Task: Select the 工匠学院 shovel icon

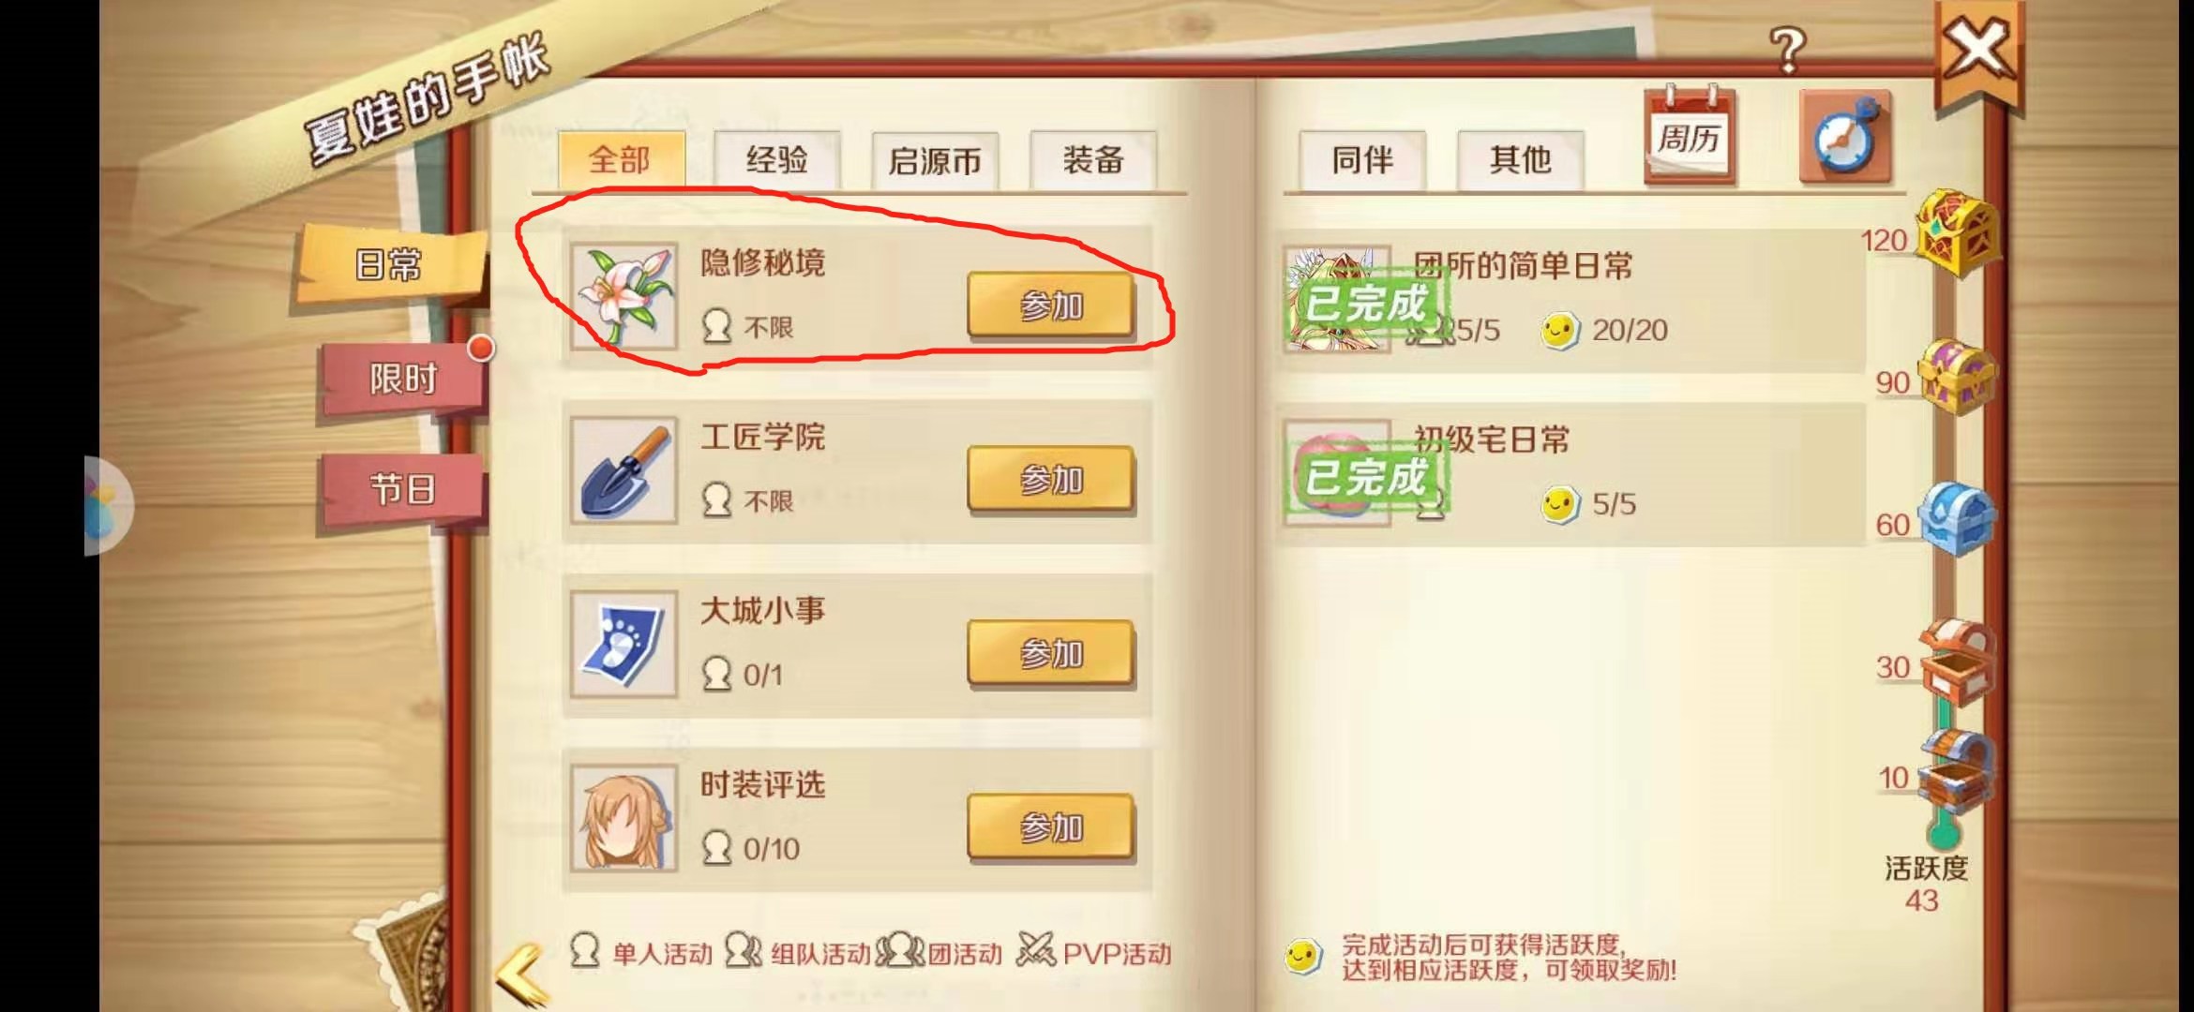Action: (x=624, y=470)
